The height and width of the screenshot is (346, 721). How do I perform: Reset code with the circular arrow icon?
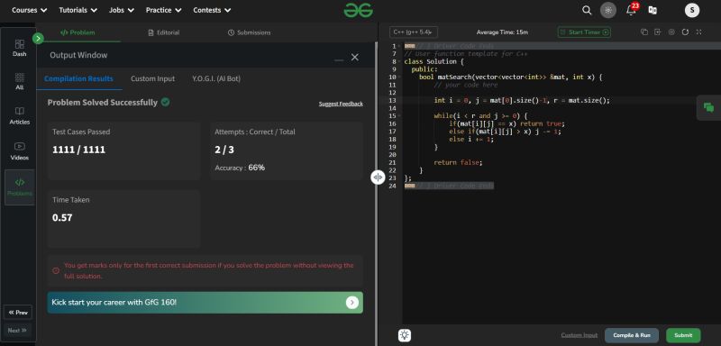tap(685, 32)
